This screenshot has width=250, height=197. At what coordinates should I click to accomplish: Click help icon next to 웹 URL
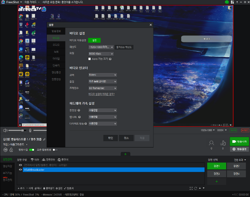tap(79, 117)
